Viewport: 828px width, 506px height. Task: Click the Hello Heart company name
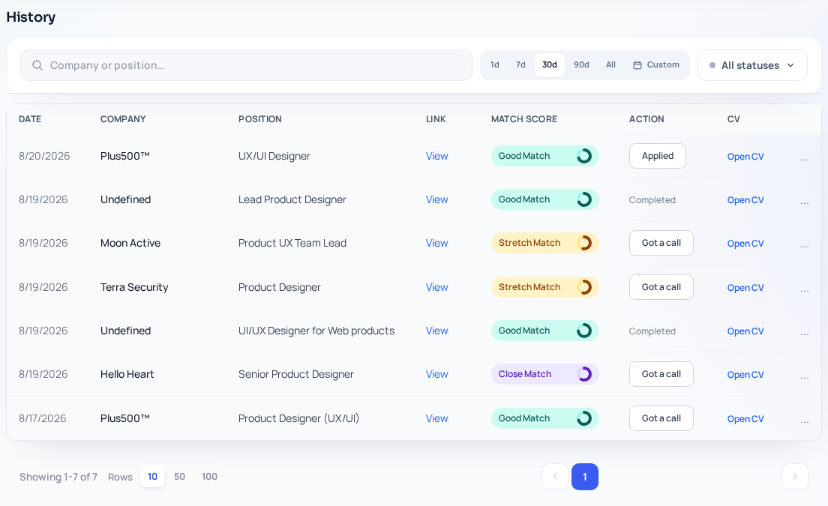(x=127, y=374)
